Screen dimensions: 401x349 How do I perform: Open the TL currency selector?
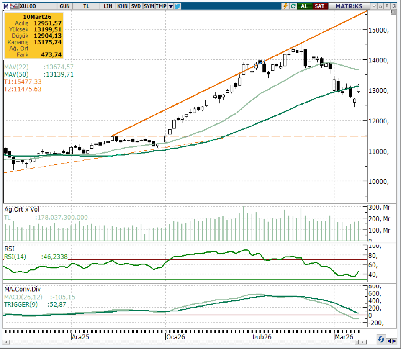(x=85, y=6)
